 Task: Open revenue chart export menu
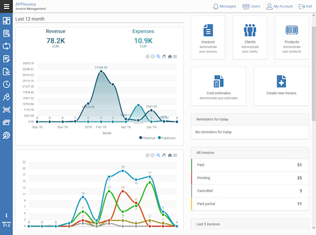[175, 57]
